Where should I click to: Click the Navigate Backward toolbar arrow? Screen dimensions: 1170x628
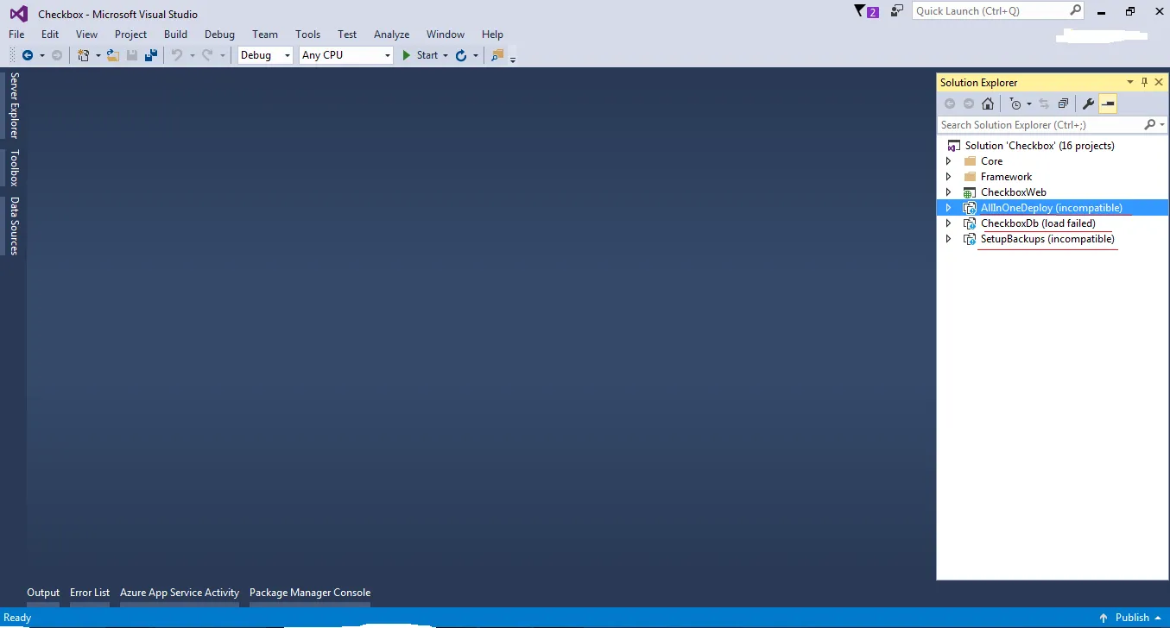point(28,55)
